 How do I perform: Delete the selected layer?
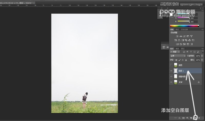pyautogui.click(x=199, y=118)
